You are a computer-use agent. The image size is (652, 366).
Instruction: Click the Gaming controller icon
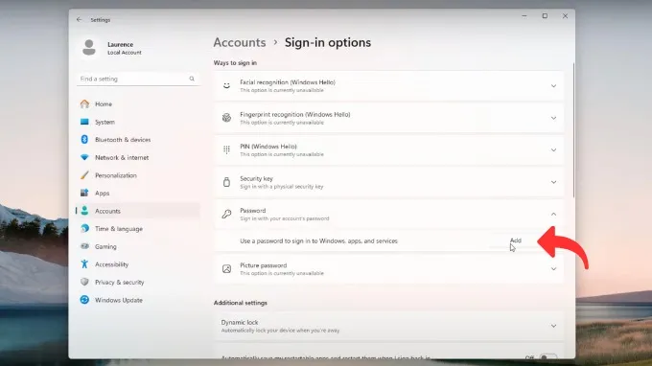84,246
